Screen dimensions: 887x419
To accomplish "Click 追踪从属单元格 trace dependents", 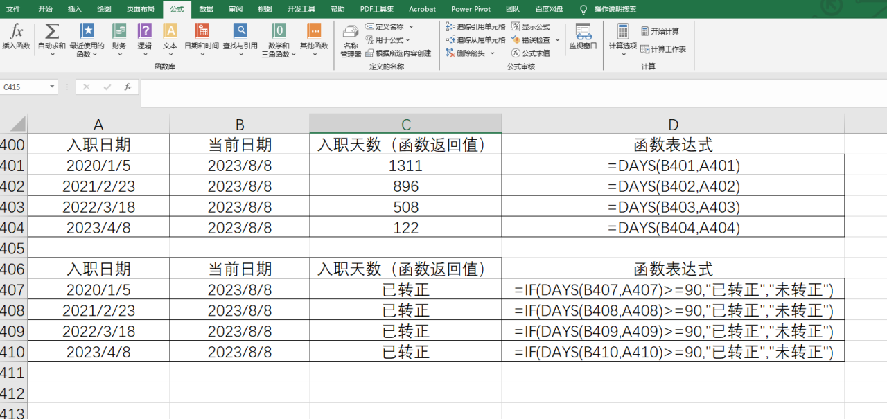I will 475,40.
